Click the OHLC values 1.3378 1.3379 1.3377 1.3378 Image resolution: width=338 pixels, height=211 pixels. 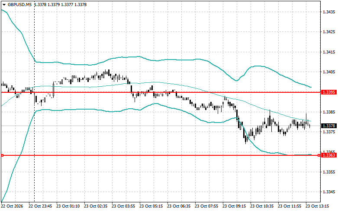[60, 4]
